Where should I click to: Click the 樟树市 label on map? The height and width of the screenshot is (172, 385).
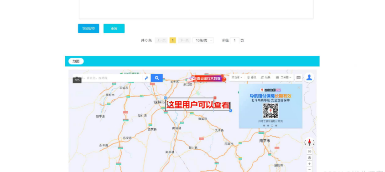tap(110, 95)
